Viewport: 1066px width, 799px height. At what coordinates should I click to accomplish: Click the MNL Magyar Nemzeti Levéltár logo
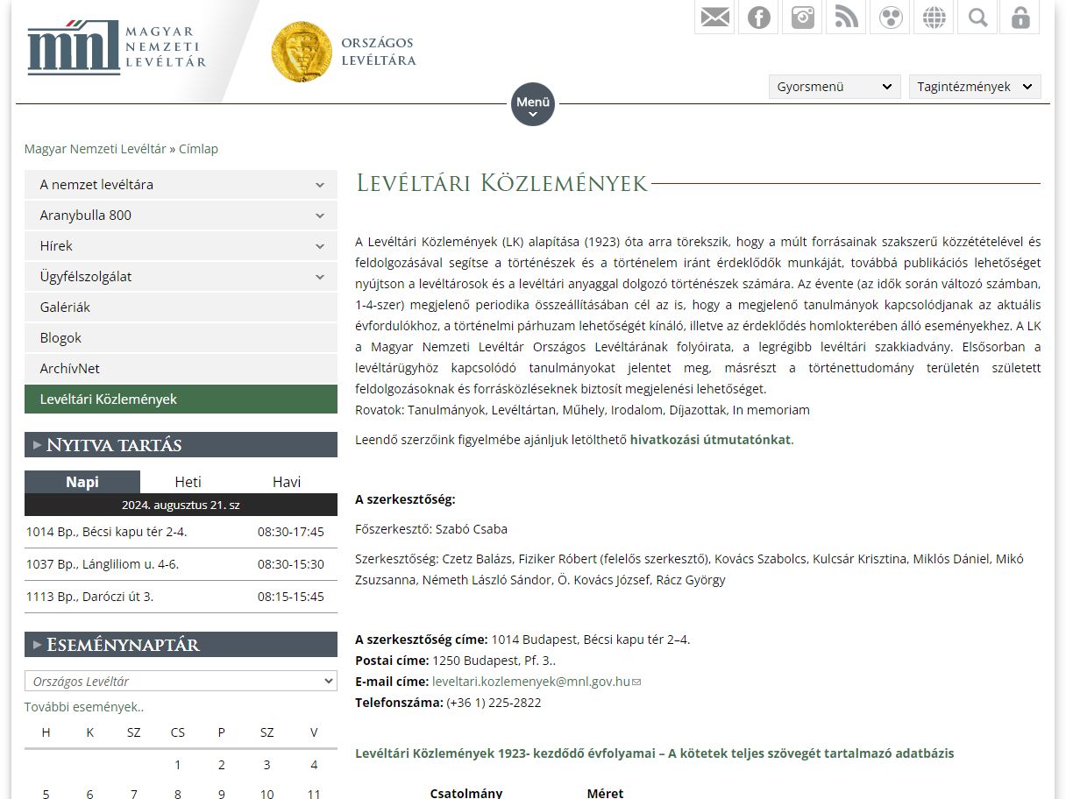117,48
